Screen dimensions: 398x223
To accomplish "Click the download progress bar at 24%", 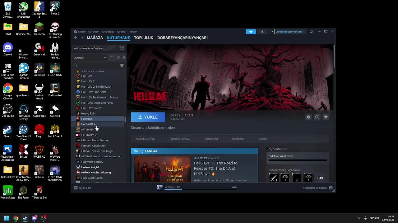I will [201, 189].
